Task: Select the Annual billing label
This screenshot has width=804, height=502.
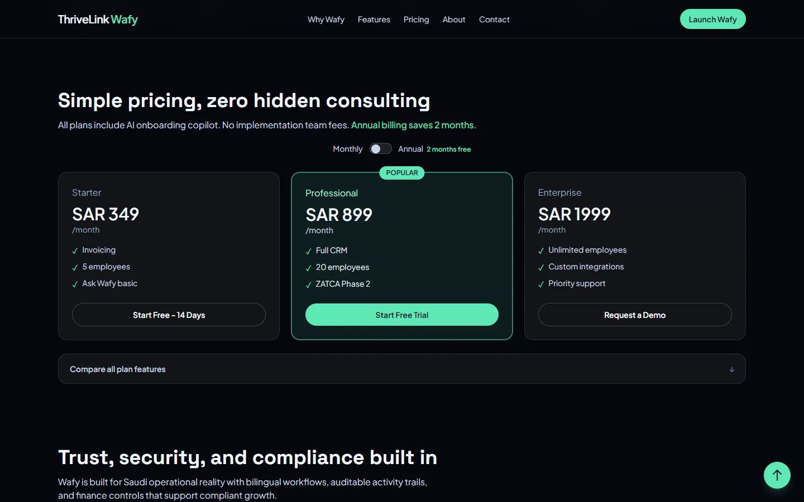Action: click(410, 149)
